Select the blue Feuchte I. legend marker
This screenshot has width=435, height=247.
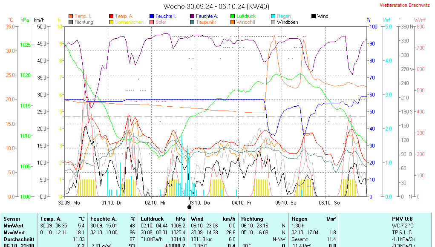pyautogui.click(x=152, y=16)
